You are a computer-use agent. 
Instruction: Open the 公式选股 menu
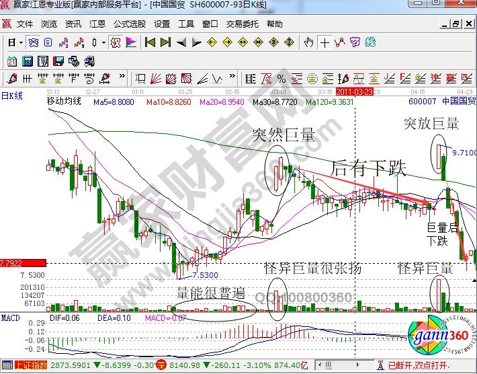(129, 24)
